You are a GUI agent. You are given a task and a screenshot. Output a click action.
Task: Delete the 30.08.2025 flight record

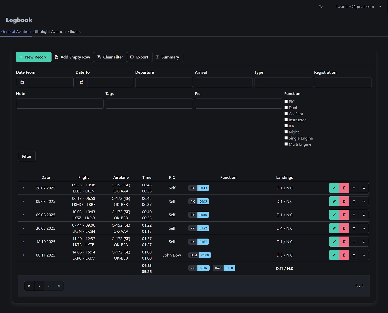tap(344, 228)
